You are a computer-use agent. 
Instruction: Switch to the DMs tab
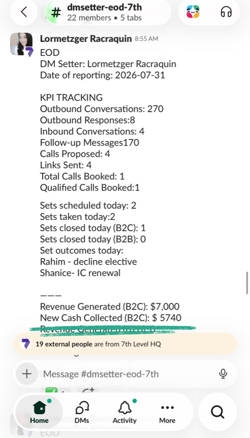click(82, 412)
